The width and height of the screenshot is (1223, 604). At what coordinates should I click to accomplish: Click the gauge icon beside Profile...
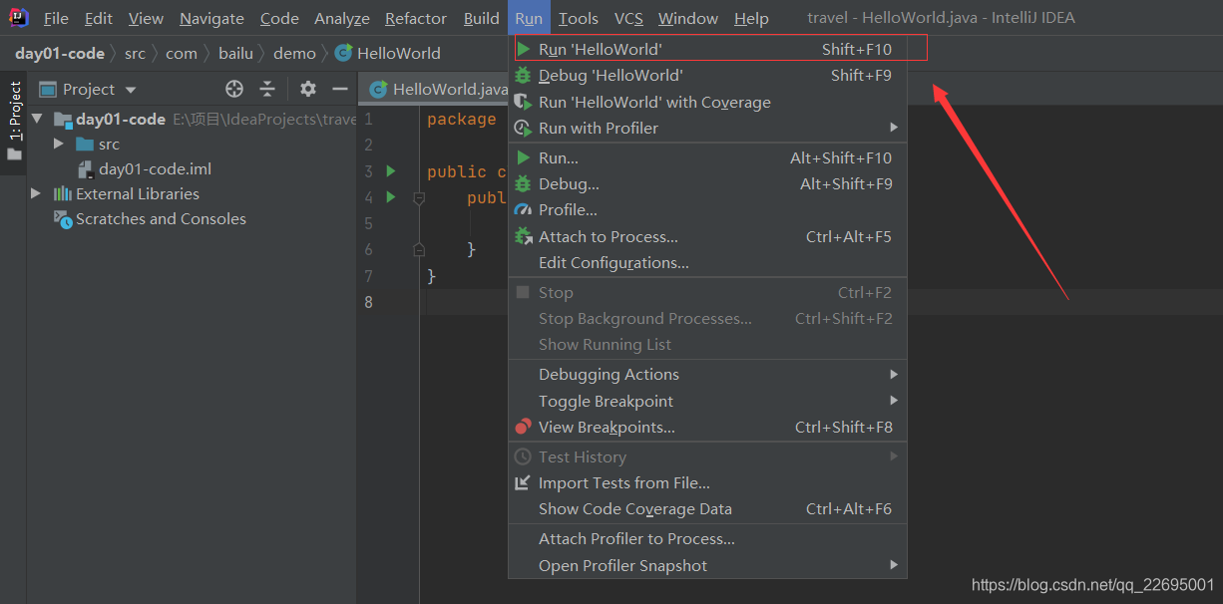click(523, 209)
